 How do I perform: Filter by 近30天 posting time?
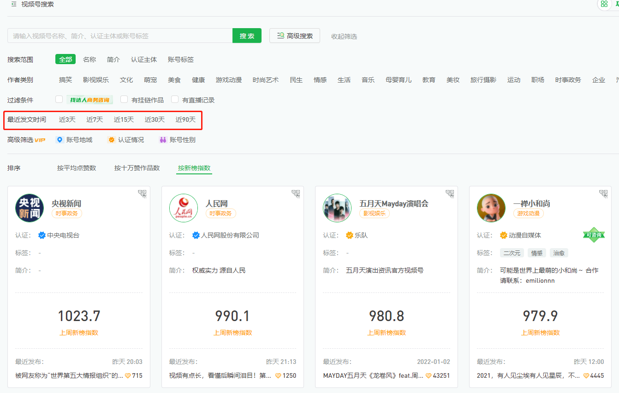[x=155, y=119]
